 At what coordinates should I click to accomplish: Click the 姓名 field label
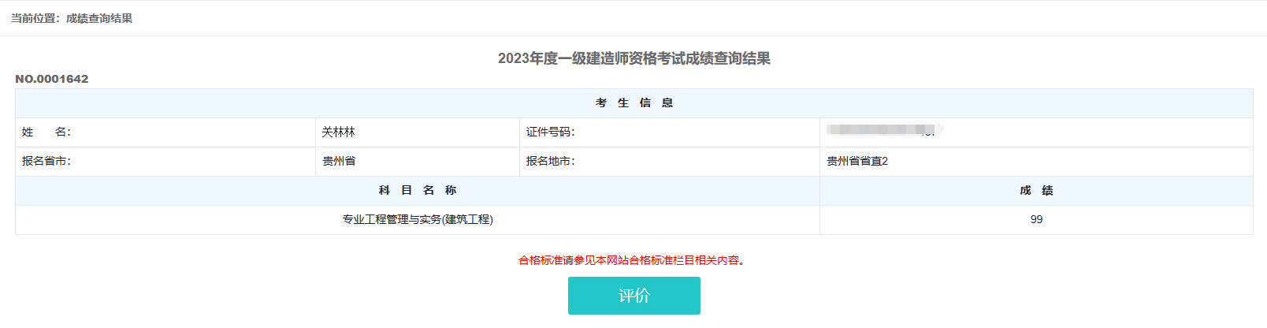pos(46,132)
